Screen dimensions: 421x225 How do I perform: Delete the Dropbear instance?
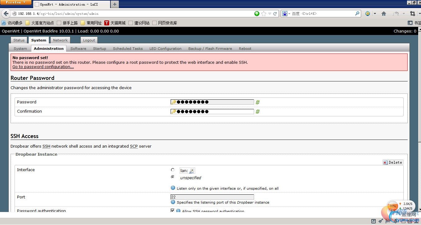click(x=393, y=162)
